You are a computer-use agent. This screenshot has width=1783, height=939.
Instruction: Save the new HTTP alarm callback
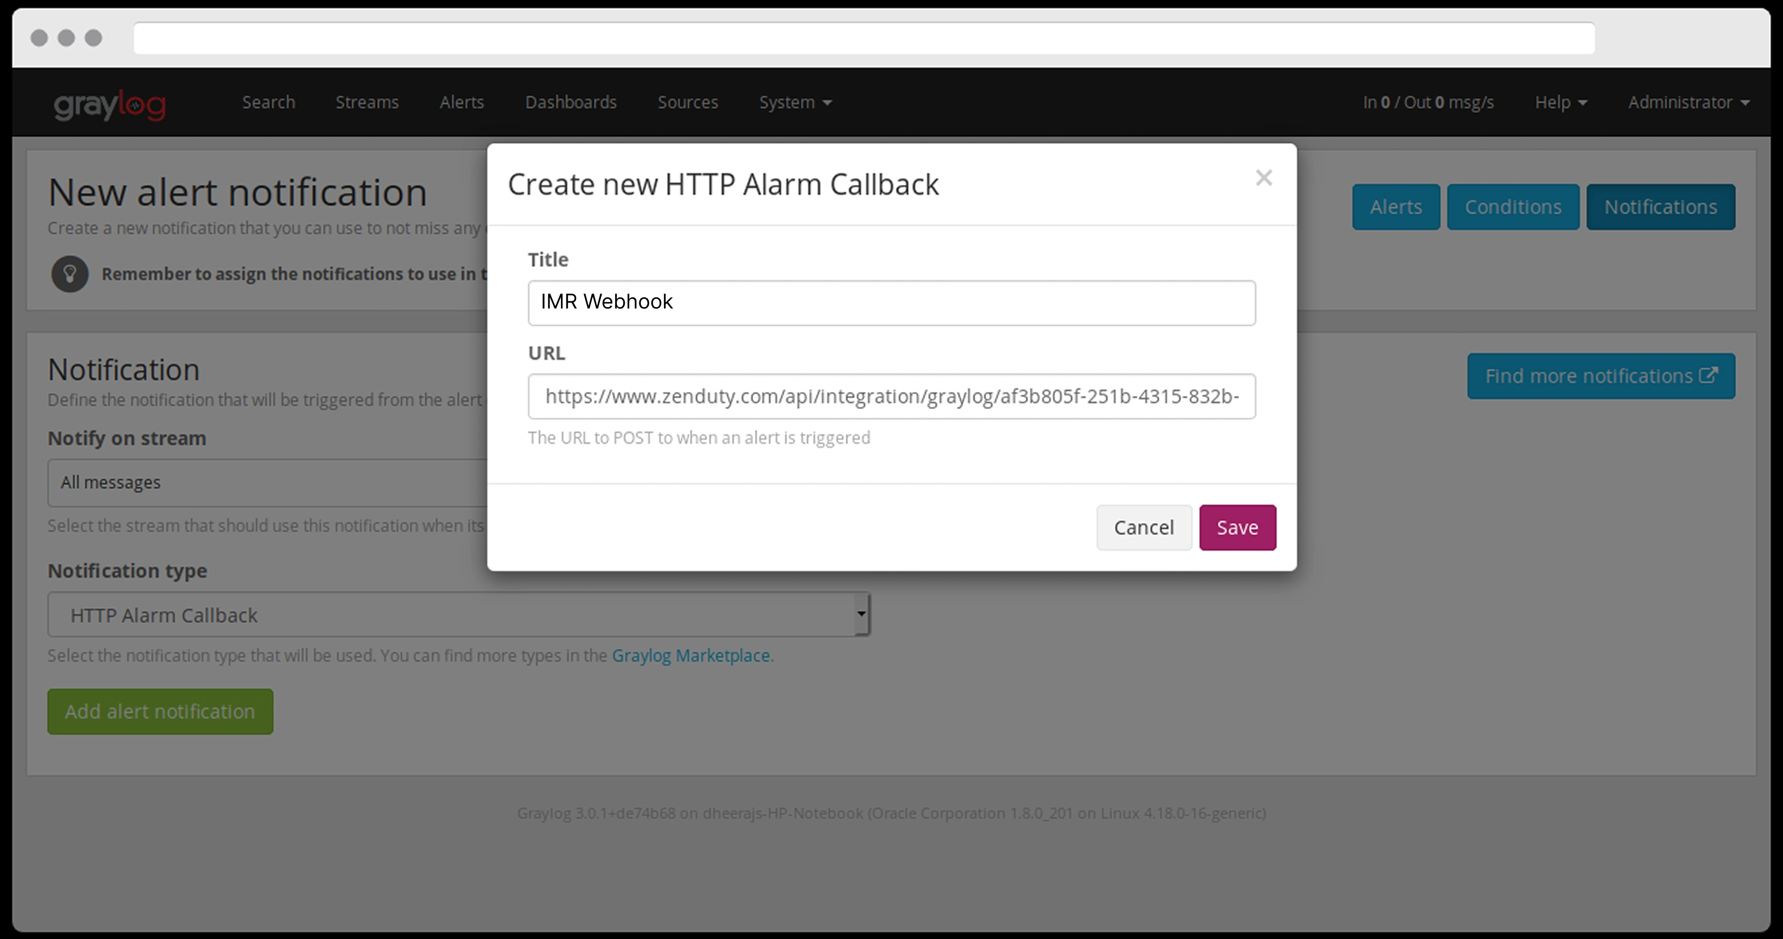click(1237, 527)
